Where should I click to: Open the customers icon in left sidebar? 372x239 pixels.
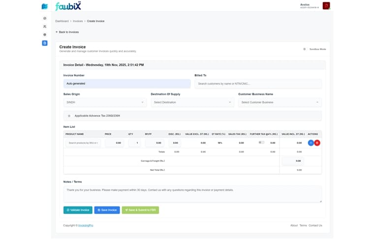pos(45,27)
